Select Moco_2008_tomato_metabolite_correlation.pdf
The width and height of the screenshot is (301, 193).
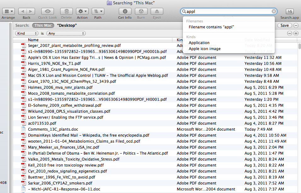(x=72, y=94)
